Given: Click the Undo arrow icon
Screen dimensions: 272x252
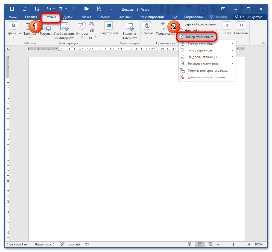Looking at the screenshot, I should 49,8.
